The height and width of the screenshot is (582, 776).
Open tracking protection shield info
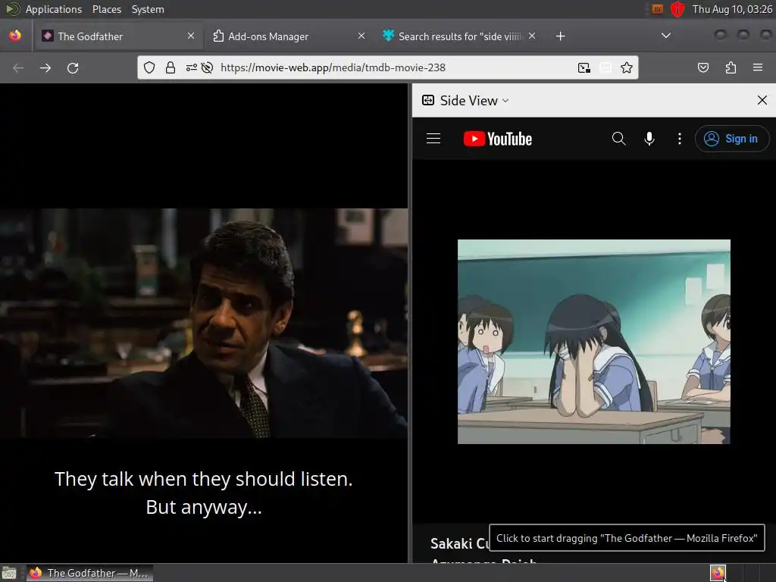point(149,67)
